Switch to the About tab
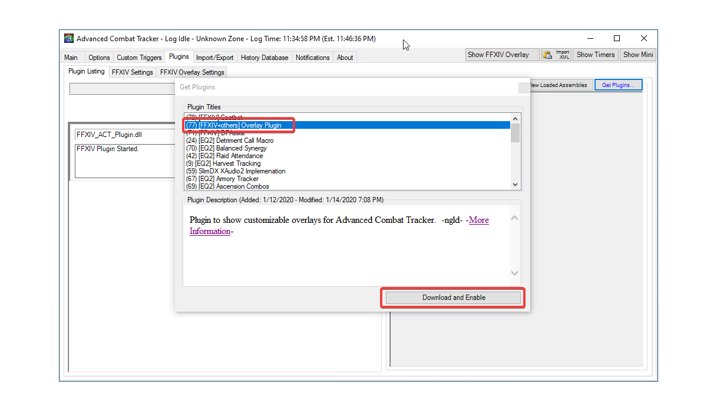 coord(345,58)
